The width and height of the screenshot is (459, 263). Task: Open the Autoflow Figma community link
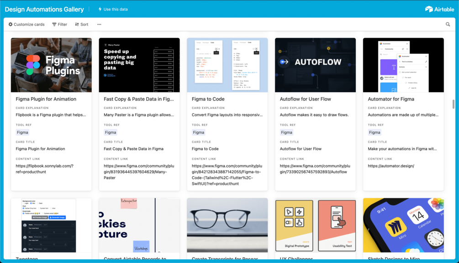(315, 169)
